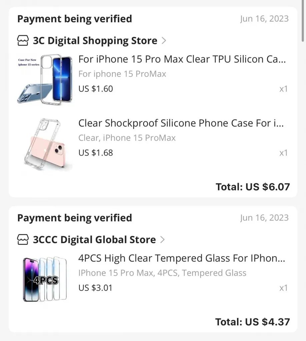This screenshot has width=306, height=341.
Task: Click the 'Clear, iPhone 15 ProMax' variant text
Action: 127,138
